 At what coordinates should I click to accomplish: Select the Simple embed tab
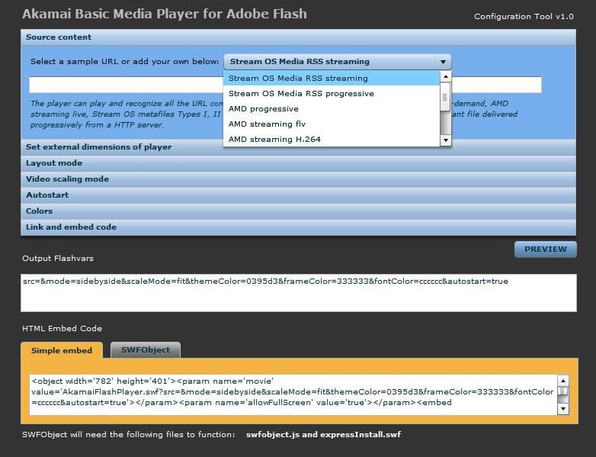(62, 350)
